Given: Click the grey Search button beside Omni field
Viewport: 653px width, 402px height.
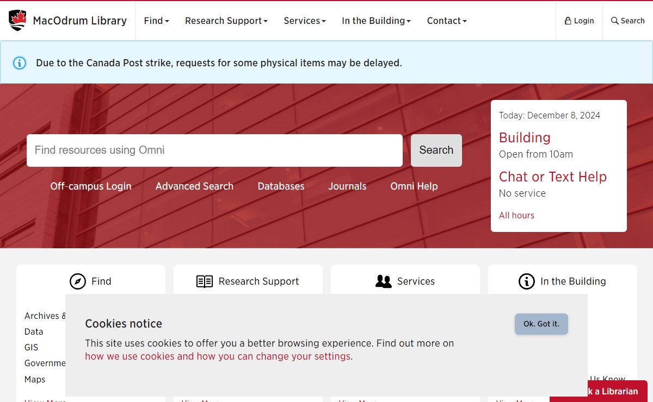Looking at the screenshot, I should [436, 150].
